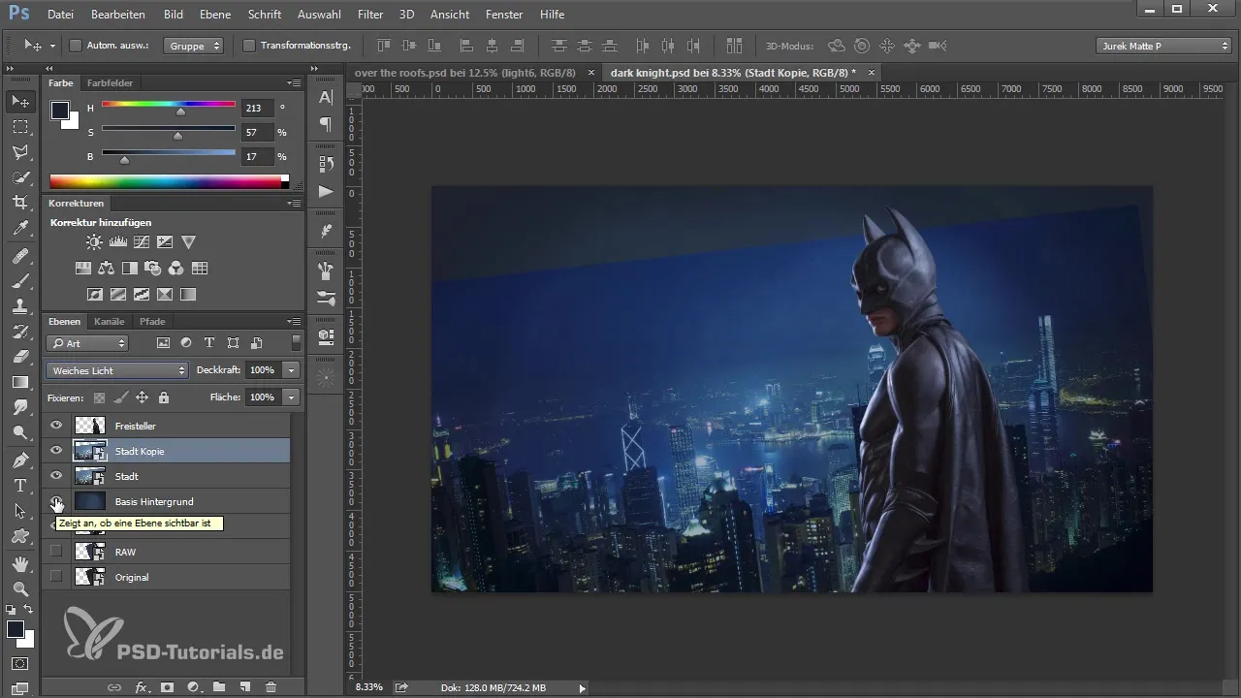
Task: Select the Eraser tool
Action: coord(20,357)
